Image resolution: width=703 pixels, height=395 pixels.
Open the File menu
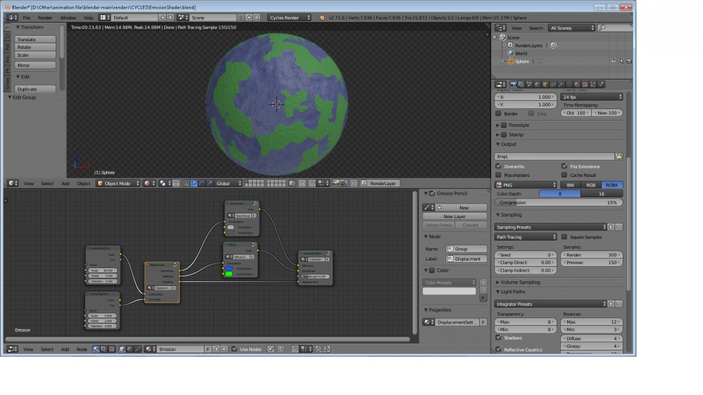(x=26, y=16)
